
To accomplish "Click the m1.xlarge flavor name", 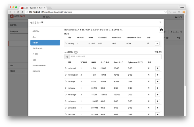I will 72,95.
